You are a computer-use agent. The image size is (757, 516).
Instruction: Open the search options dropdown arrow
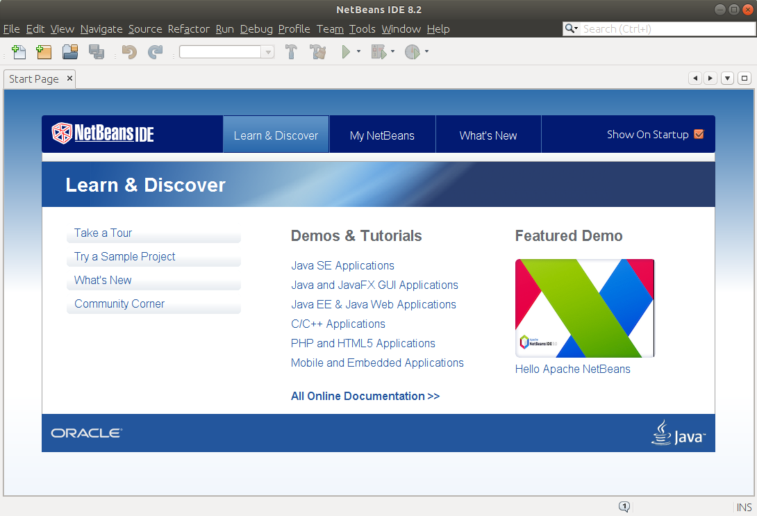[576, 29]
